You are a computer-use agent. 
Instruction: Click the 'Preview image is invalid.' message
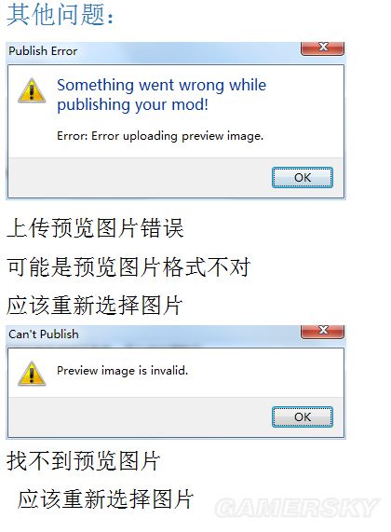[123, 370]
